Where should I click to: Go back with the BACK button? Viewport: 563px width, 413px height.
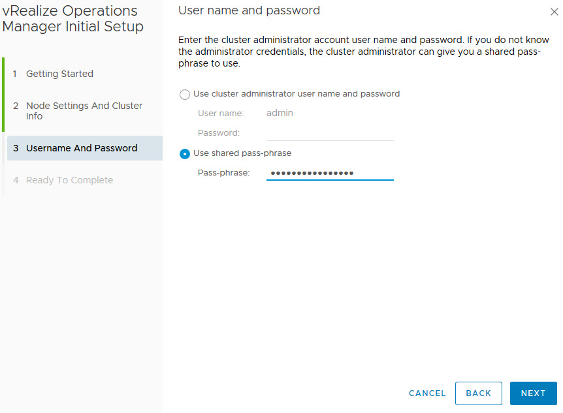click(478, 393)
